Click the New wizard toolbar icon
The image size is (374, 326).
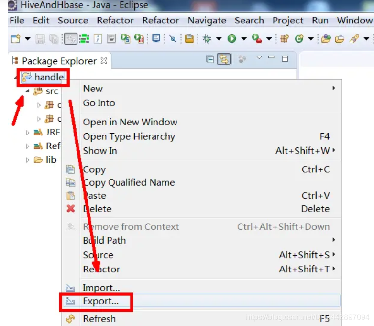pyautogui.click(x=16, y=38)
